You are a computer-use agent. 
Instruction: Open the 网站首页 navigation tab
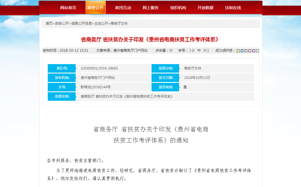coord(68,8)
